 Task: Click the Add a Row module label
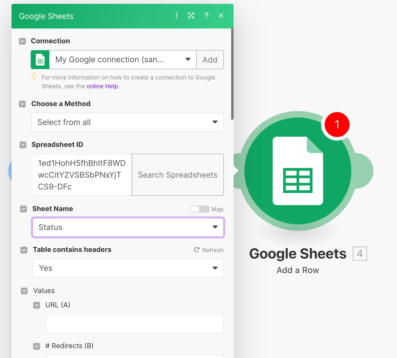[x=298, y=270]
